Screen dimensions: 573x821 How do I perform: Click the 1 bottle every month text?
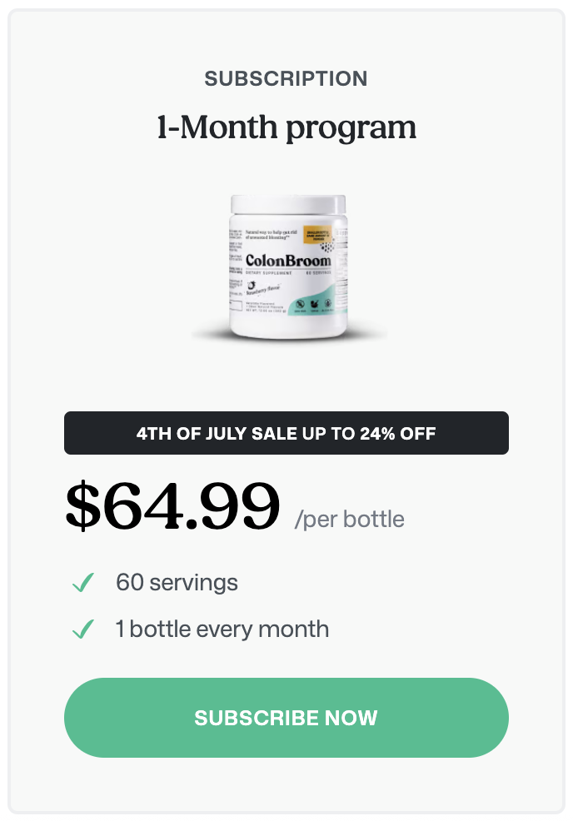(222, 629)
